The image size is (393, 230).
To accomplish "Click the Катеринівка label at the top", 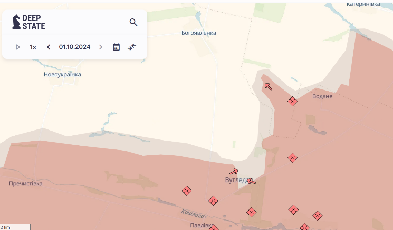I will click(363, 4).
